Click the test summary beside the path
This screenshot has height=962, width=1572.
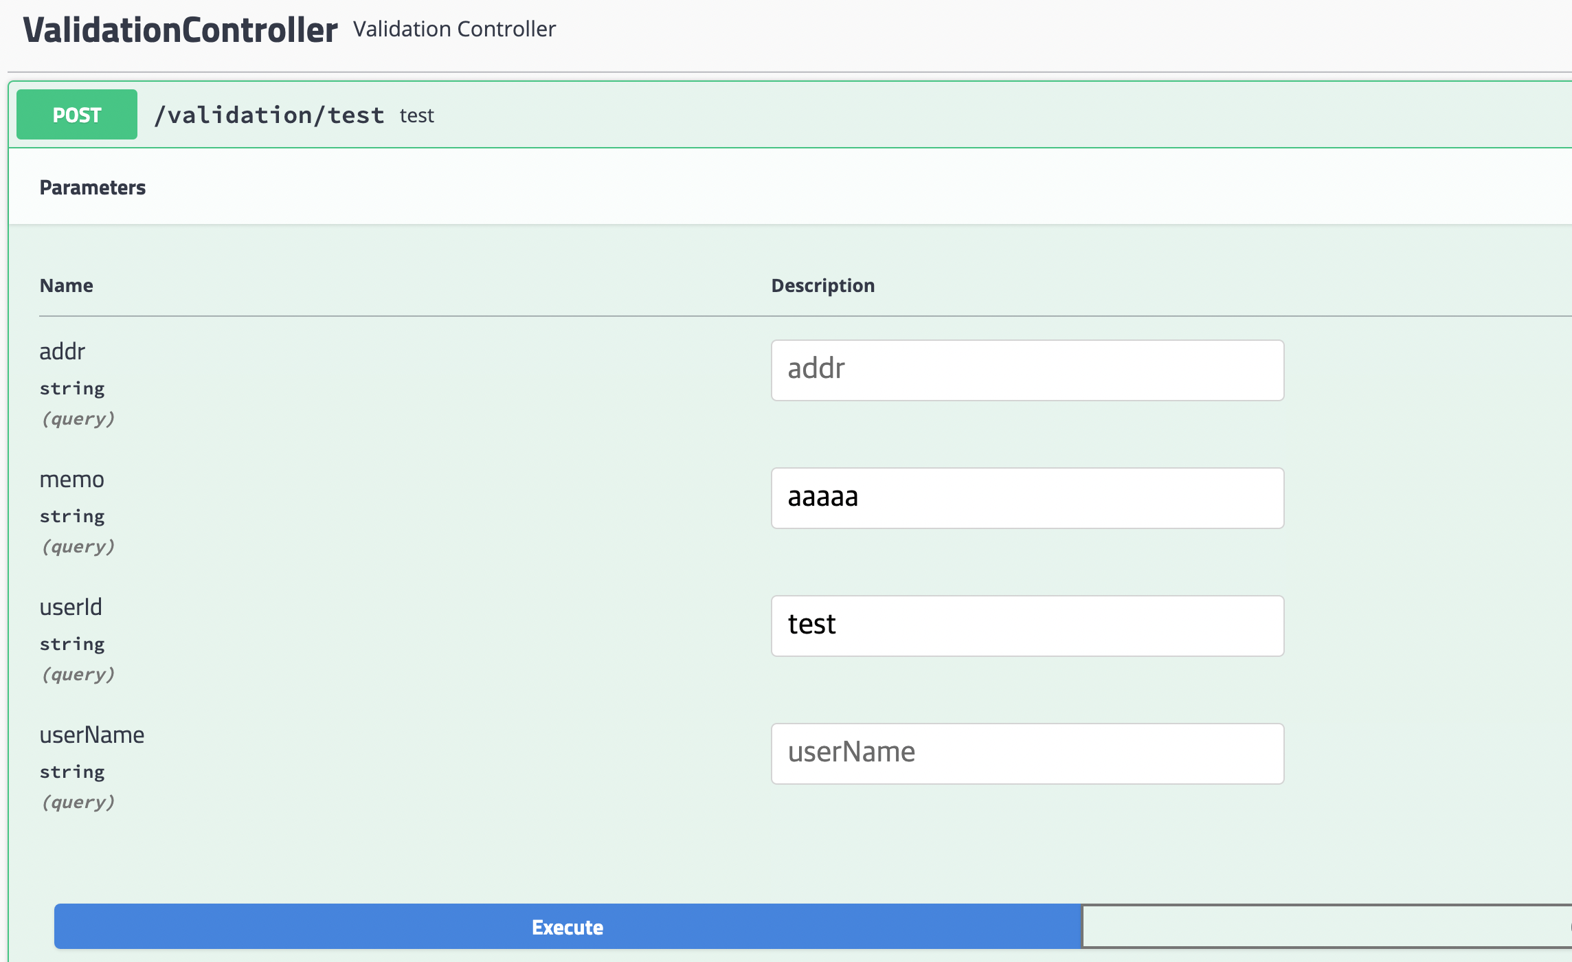(416, 115)
